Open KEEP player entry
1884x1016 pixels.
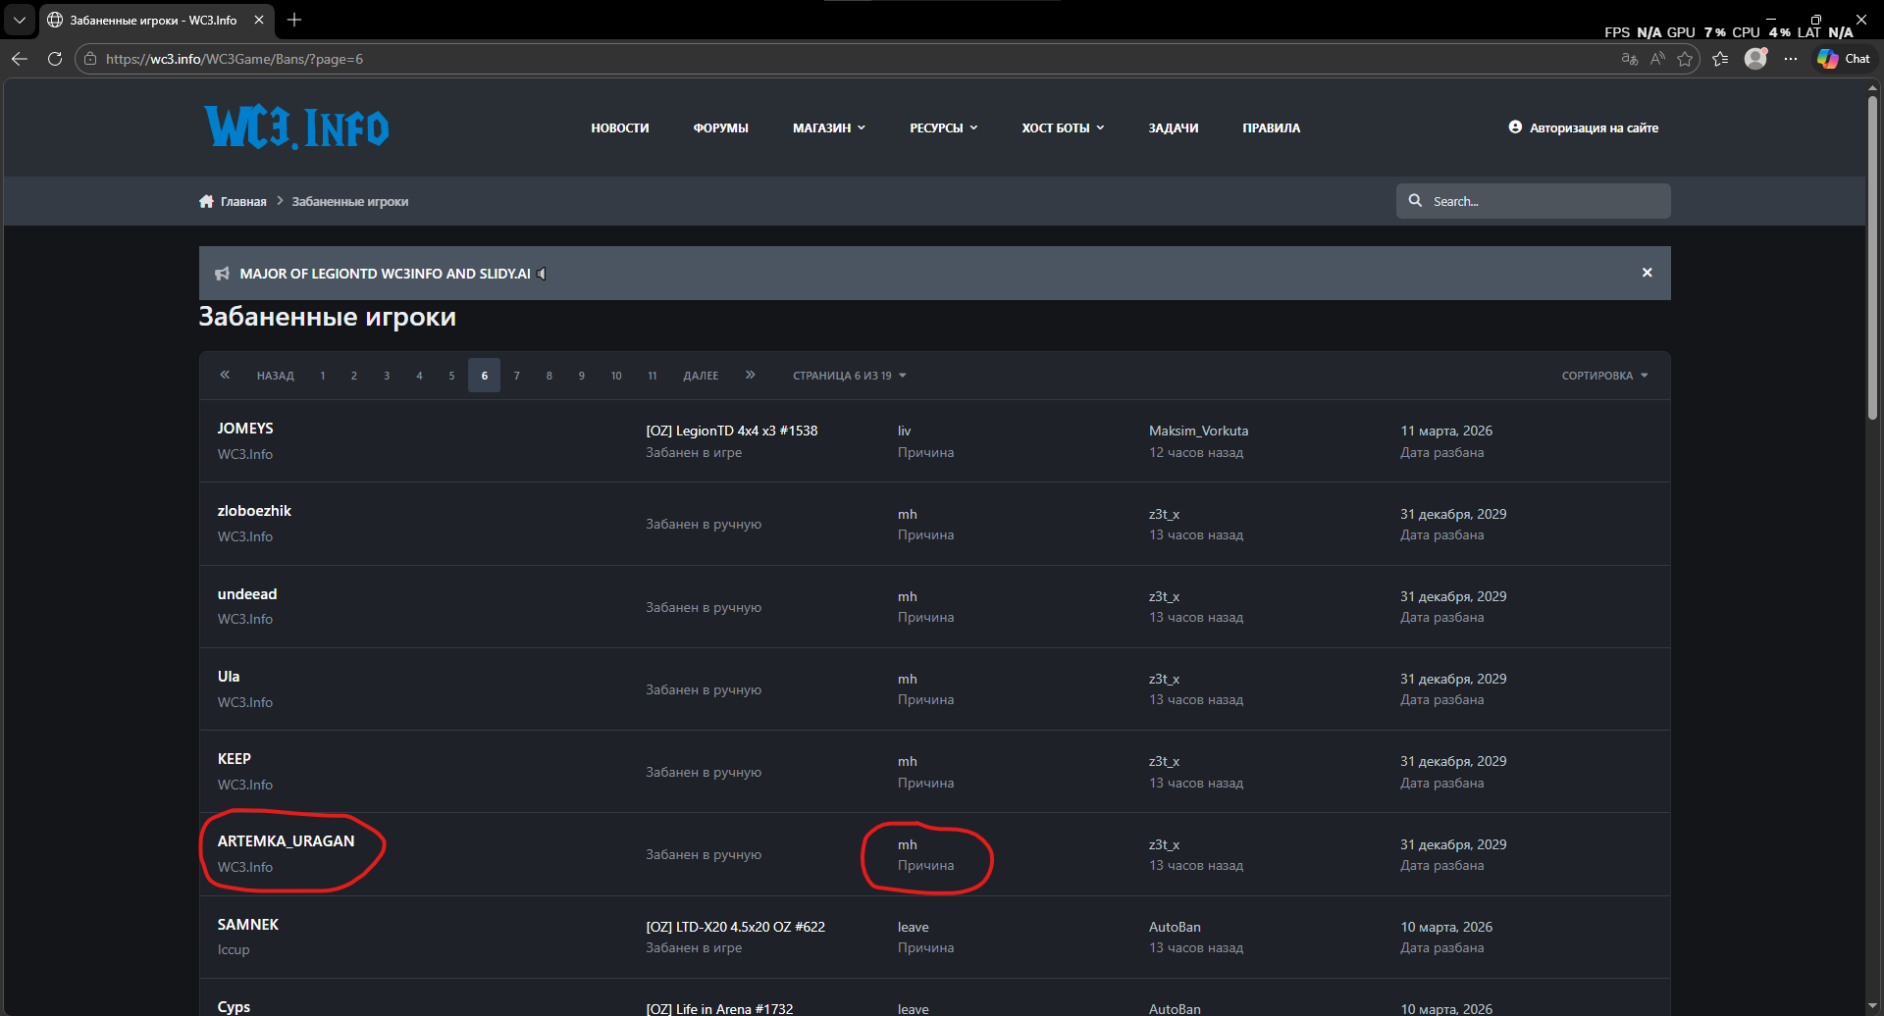[235, 759]
